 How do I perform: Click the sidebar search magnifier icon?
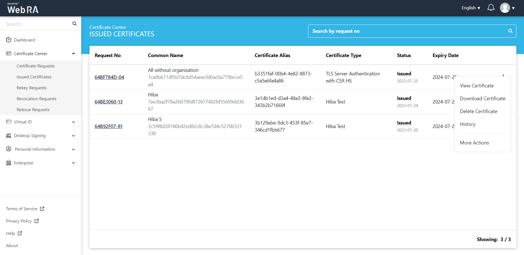tap(74, 24)
